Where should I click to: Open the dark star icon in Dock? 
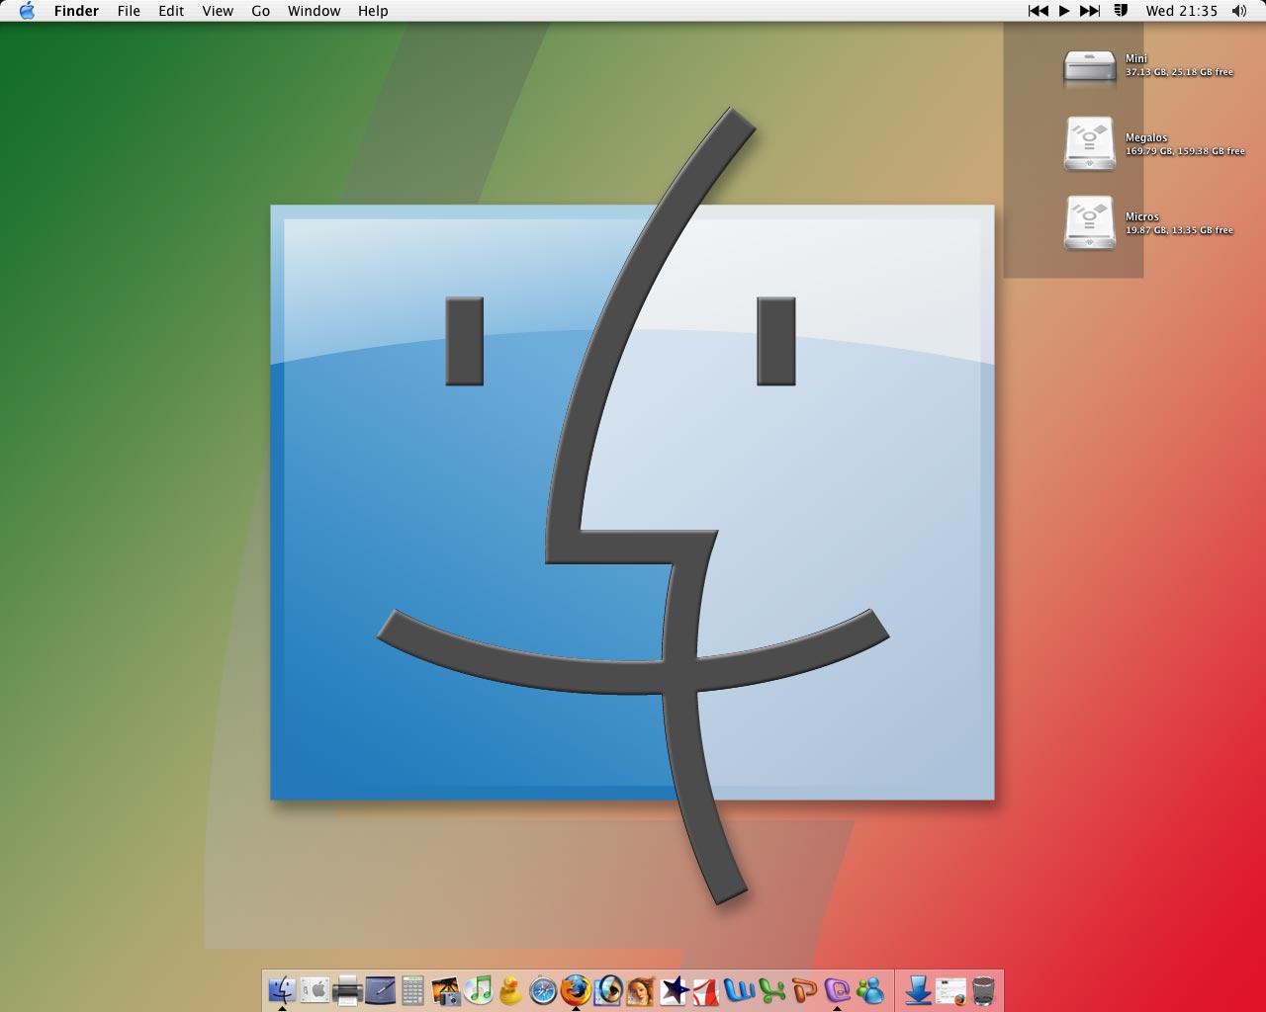tap(674, 989)
